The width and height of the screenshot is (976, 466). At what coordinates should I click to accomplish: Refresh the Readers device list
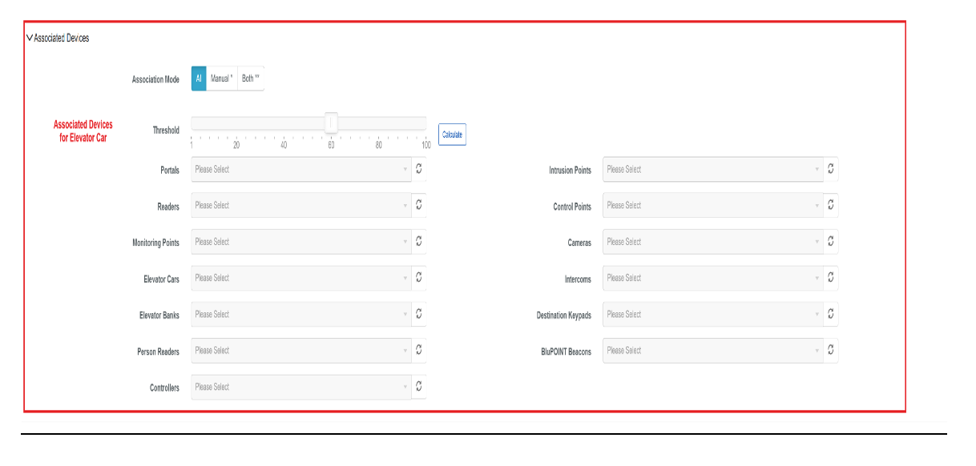(419, 206)
